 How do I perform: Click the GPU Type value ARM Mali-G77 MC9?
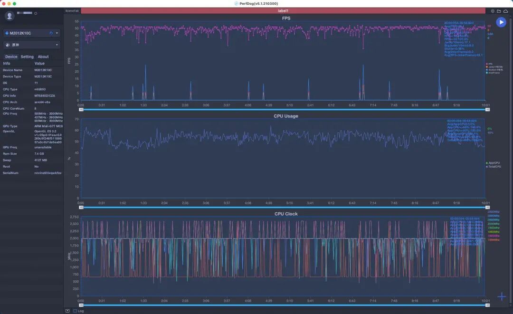click(48, 126)
